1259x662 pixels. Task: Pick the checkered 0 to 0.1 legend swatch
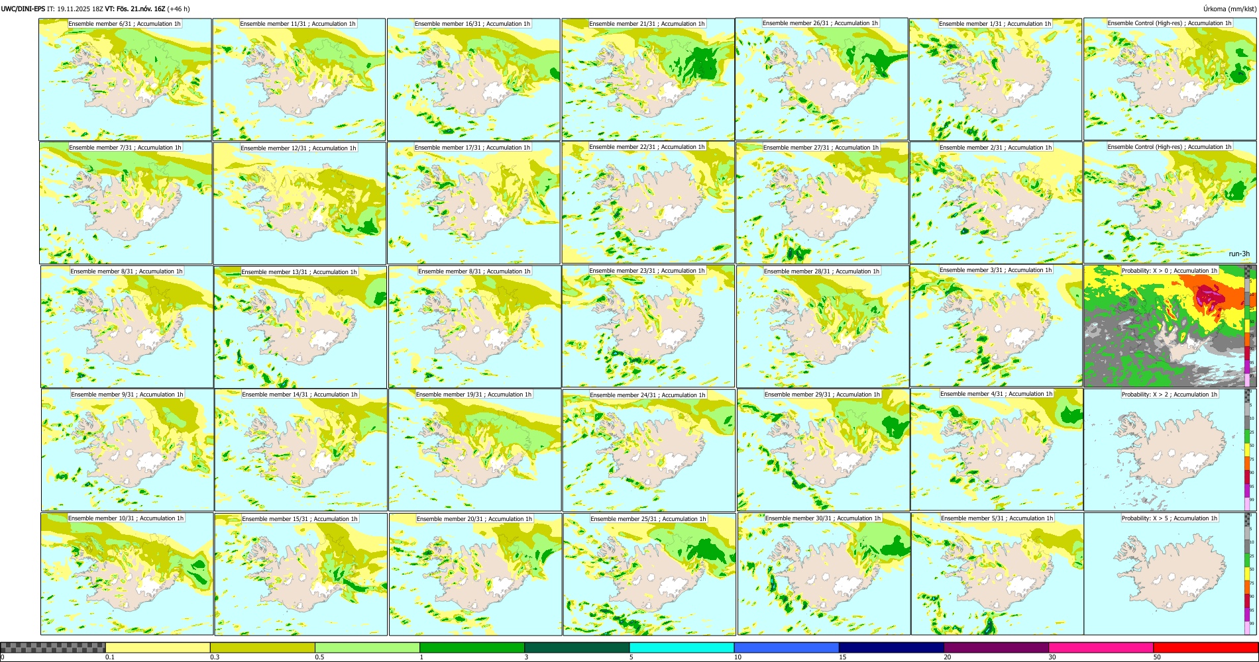pyautogui.click(x=53, y=647)
